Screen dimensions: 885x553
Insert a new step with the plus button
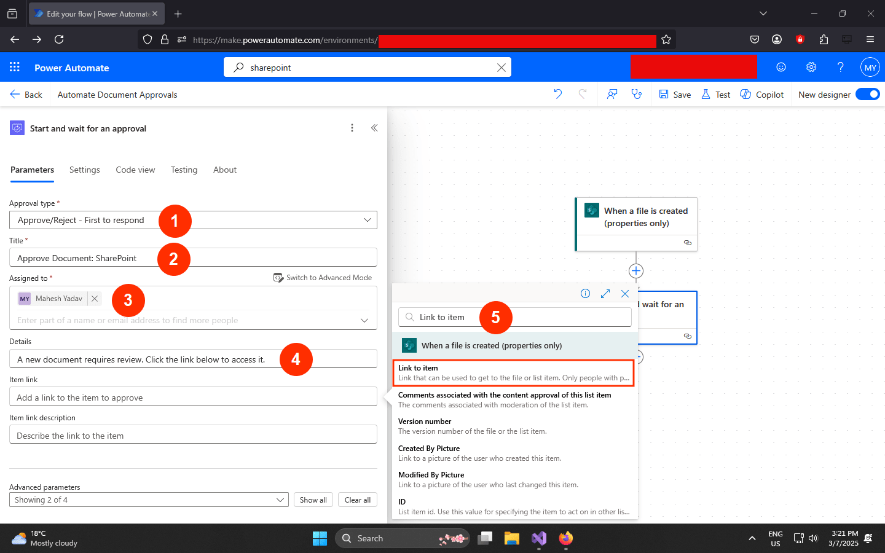pos(636,271)
